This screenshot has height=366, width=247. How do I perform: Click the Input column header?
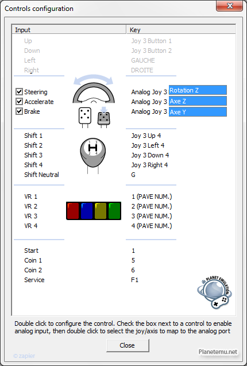(x=69, y=30)
